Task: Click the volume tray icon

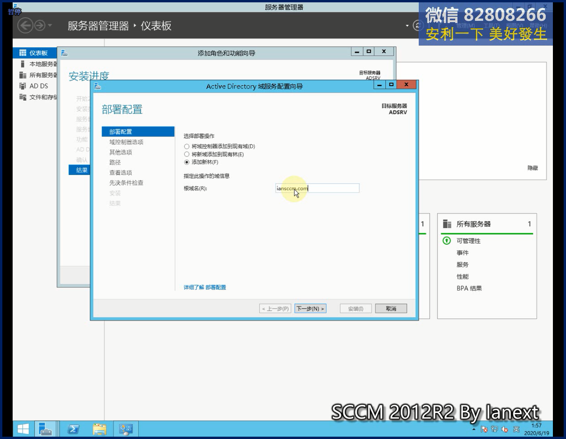Action: (x=505, y=429)
